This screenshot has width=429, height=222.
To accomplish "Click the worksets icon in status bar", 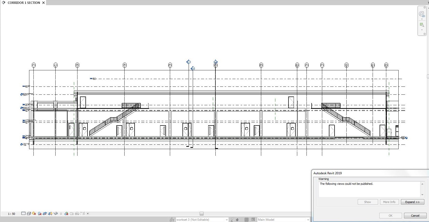I will click(172, 220).
